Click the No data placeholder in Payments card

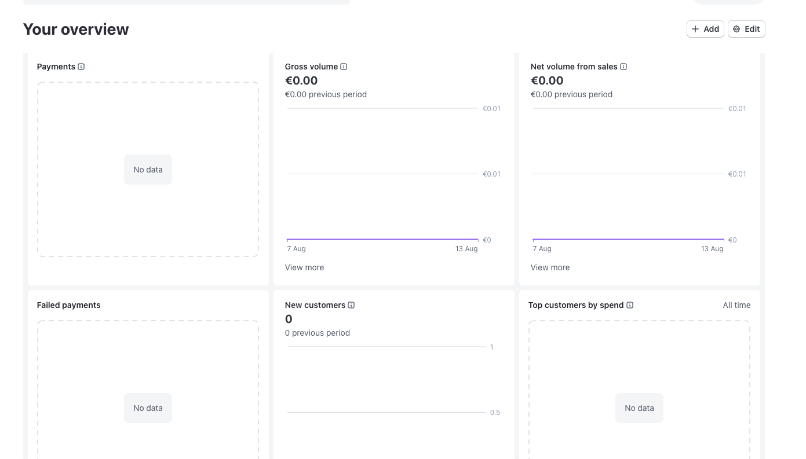148,169
